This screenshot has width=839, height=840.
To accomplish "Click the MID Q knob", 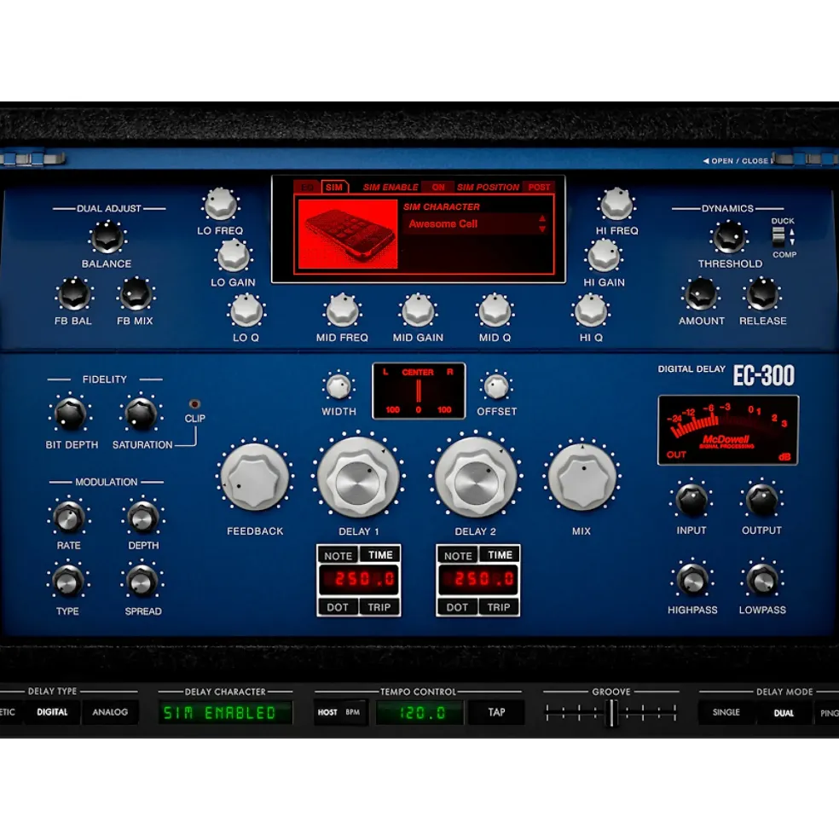I will (x=495, y=311).
